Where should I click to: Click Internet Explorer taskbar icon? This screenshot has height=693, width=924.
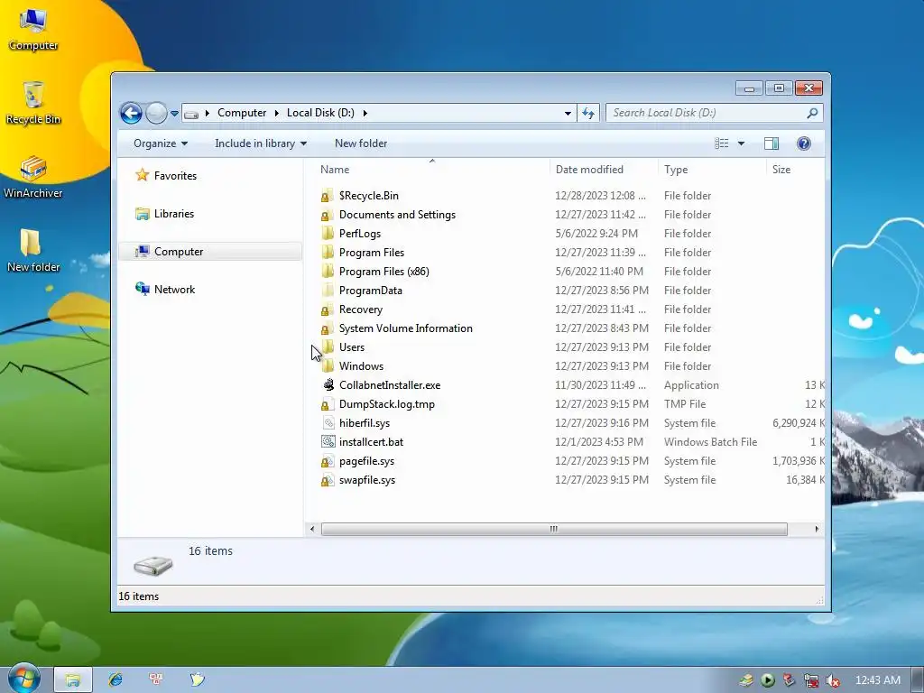(115, 679)
